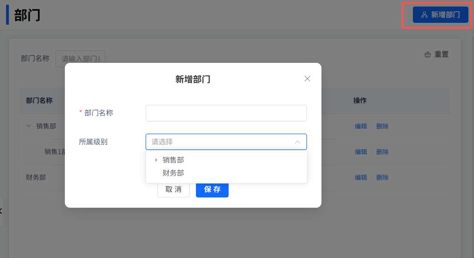The image size is (474, 258).
Task: Close the 新增部门 dialog with the X
Action: point(307,79)
